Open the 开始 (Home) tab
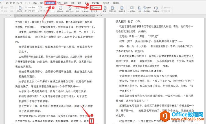Screen dimensions: 206x124 (x=35, y=3)
